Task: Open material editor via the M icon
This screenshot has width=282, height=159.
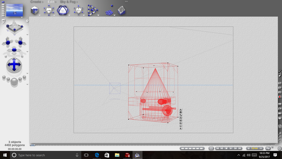Action: pos(181,120)
